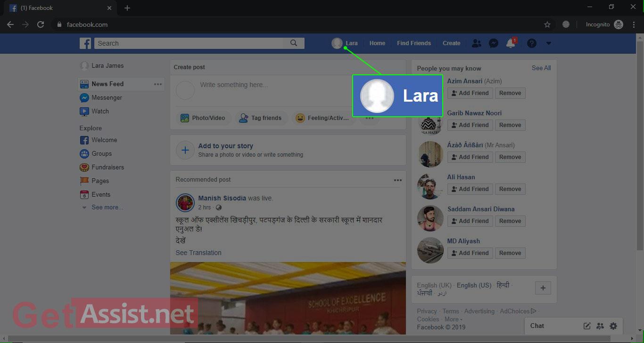This screenshot has height=343, width=644.
Task: Open the Privacy footer link
Action: coord(427,311)
